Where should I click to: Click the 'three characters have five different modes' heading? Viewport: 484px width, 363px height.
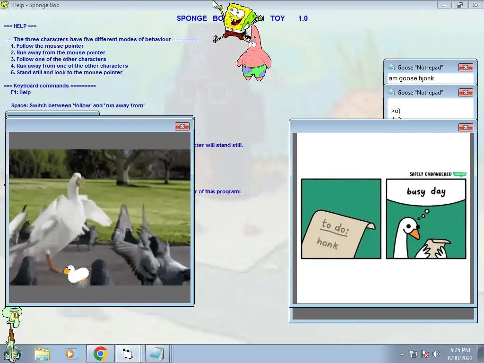click(x=101, y=39)
